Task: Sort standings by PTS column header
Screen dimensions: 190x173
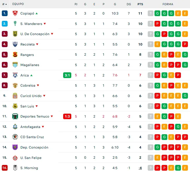Action: 140,4
